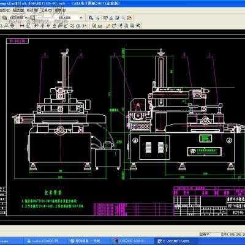Switch to C:\DOCUME~1 taskbar window
This screenshot has width=245, height=245.
(x=176, y=241)
